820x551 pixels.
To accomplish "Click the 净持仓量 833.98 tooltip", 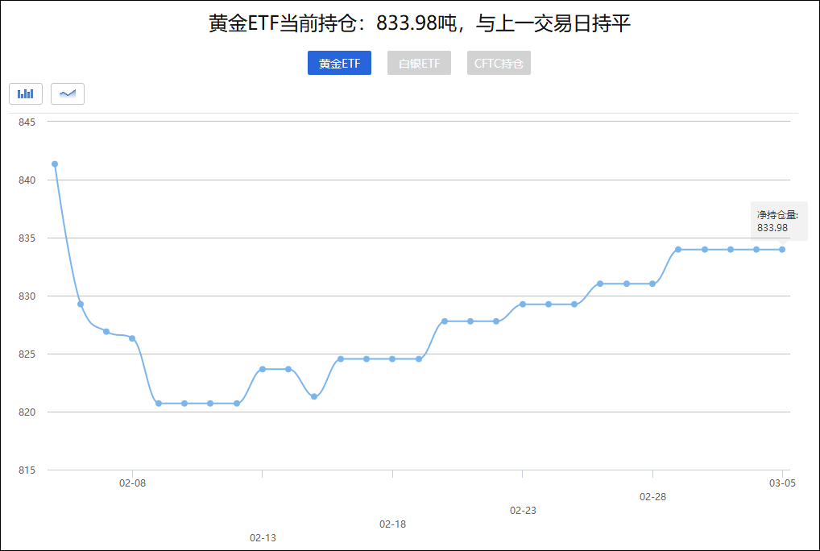I will pyautogui.click(x=779, y=222).
